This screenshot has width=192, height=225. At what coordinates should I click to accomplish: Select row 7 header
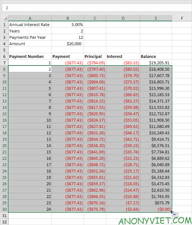(4, 63)
